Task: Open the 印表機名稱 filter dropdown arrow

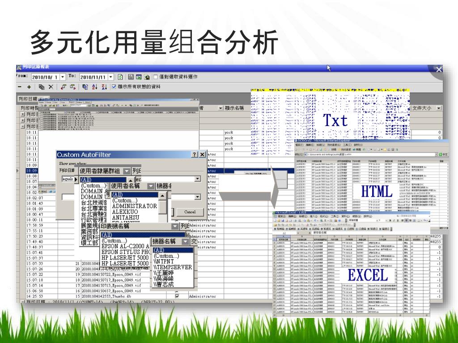Action: point(175,226)
